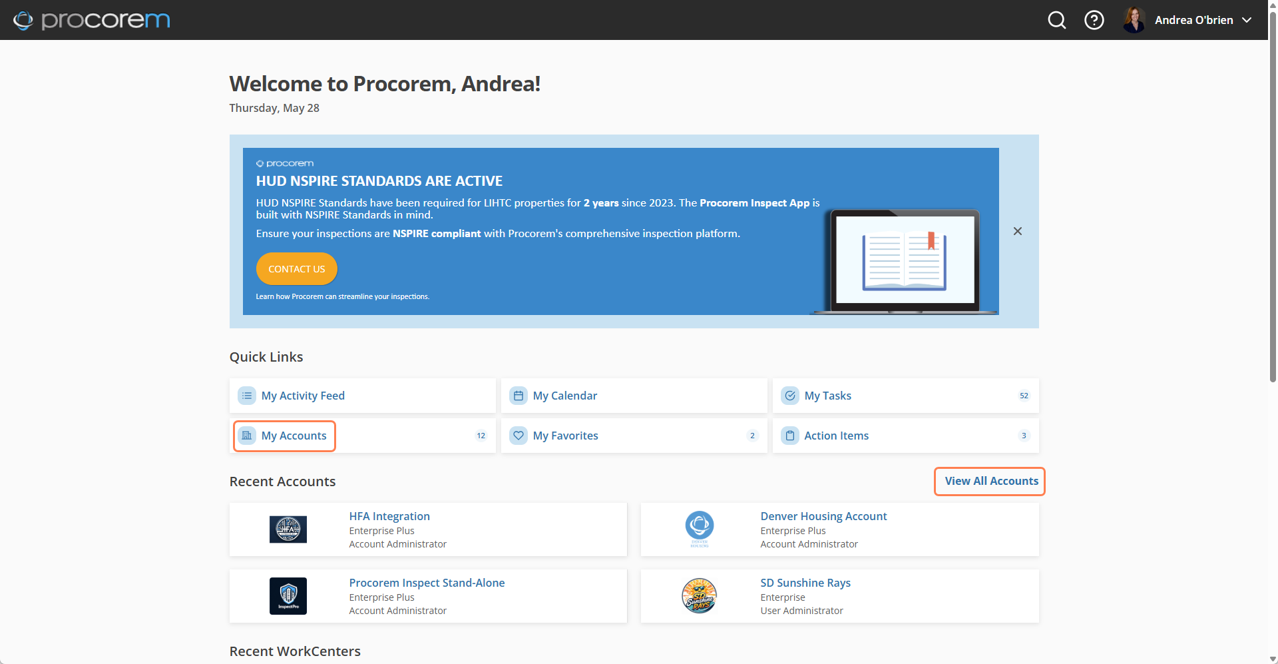
Task: Open Action Items quick link
Action: [x=837, y=436]
